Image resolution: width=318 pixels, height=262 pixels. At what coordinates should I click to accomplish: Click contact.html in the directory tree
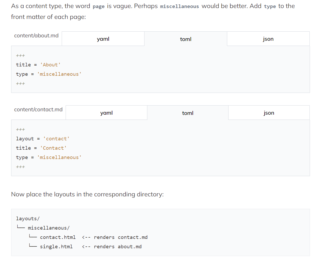[x=58, y=237]
